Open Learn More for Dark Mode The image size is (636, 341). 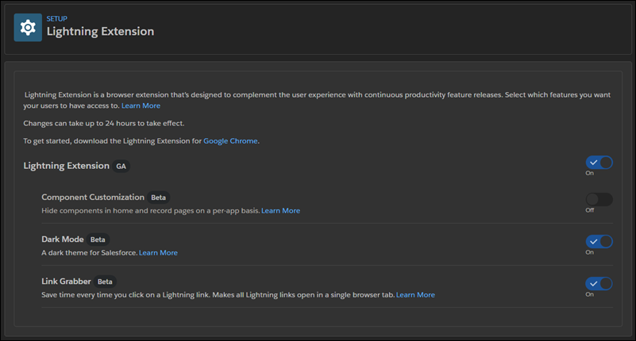[158, 253]
